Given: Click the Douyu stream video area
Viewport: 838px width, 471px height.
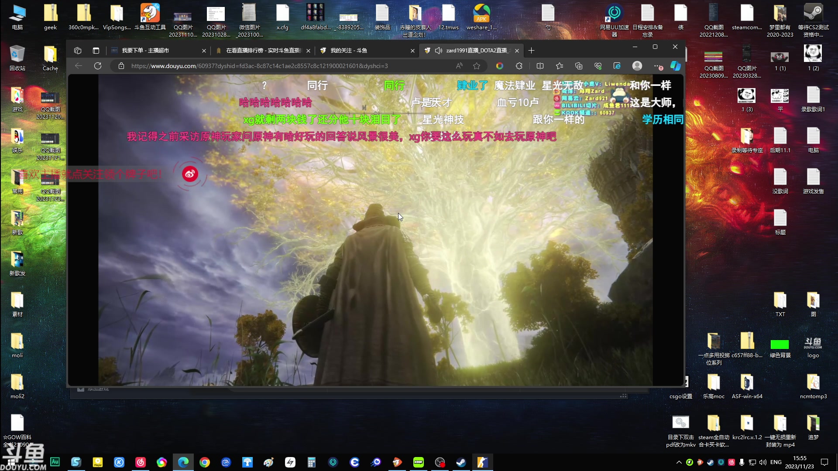Looking at the screenshot, I should pyautogui.click(x=375, y=230).
